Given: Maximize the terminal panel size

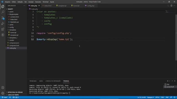Looking at the screenshot, I should click(x=172, y=81).
